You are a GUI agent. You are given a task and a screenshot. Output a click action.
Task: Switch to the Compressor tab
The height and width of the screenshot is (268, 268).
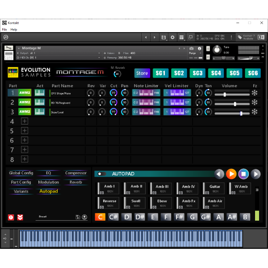pos(76,173)
